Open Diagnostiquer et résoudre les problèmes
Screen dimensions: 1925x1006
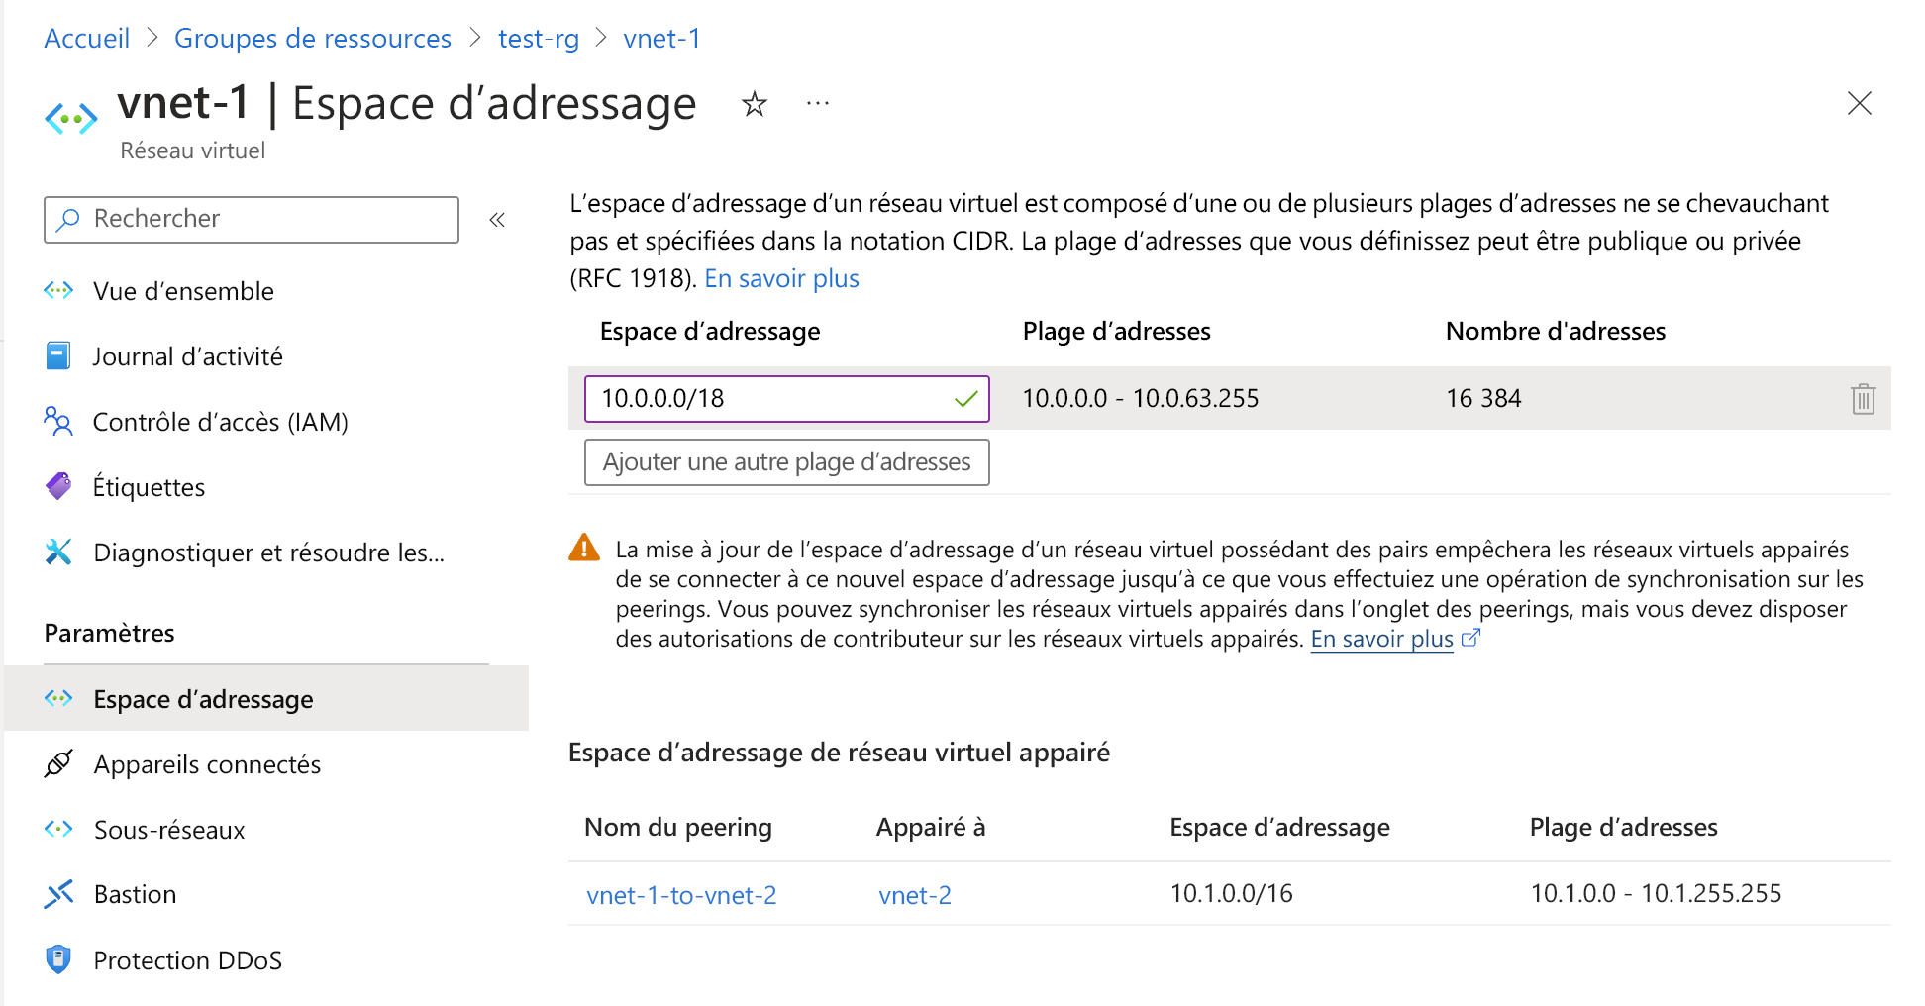click(268, 552)
